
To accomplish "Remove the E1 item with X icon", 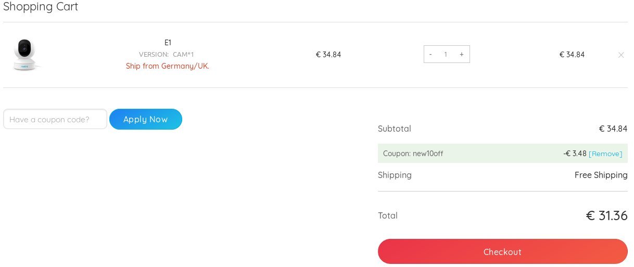I will point(621,55).
